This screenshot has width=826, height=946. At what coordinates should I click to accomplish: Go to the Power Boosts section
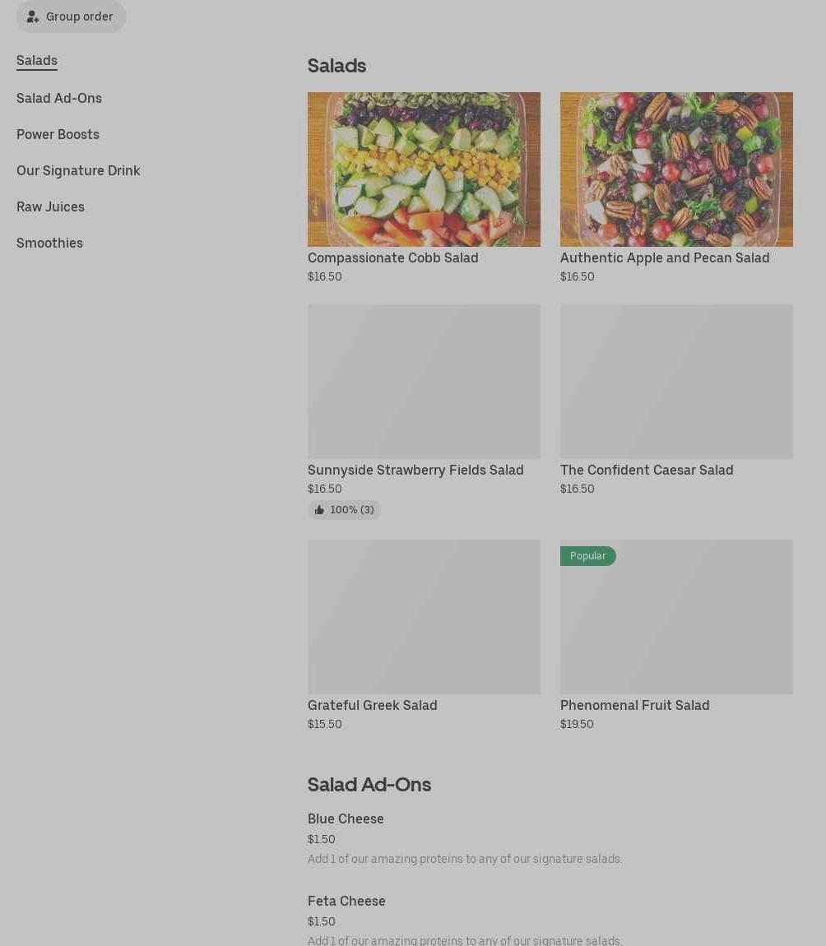pos(58,135)
